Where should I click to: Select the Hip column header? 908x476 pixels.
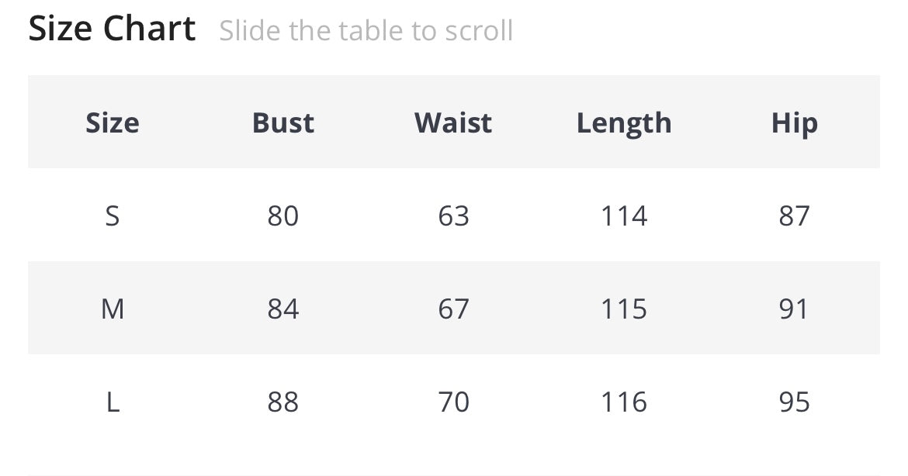click(794, 122)
